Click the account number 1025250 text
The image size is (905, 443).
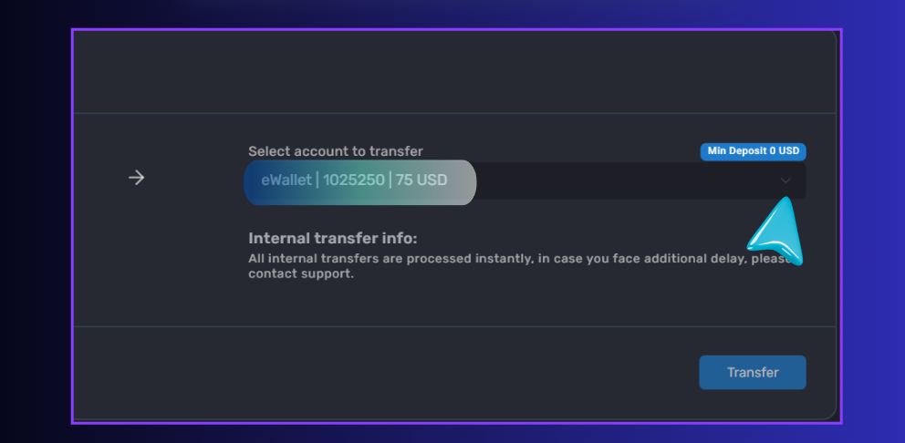pyautogui.click(x=353, y=180)
